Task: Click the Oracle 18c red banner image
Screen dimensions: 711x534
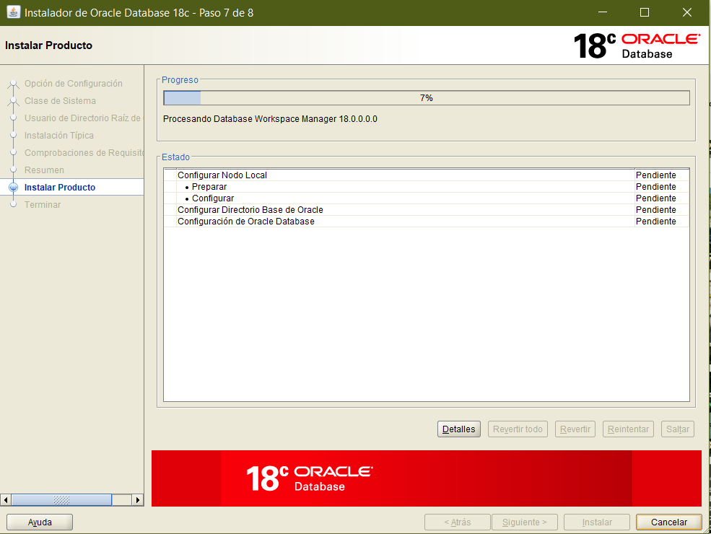Action: [426, 478]
